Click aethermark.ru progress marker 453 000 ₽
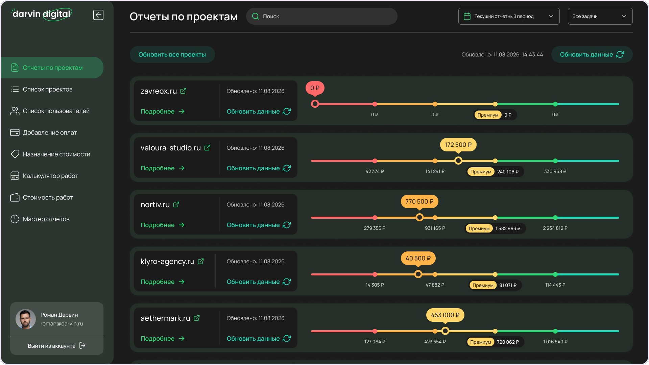 pos(445,331)
